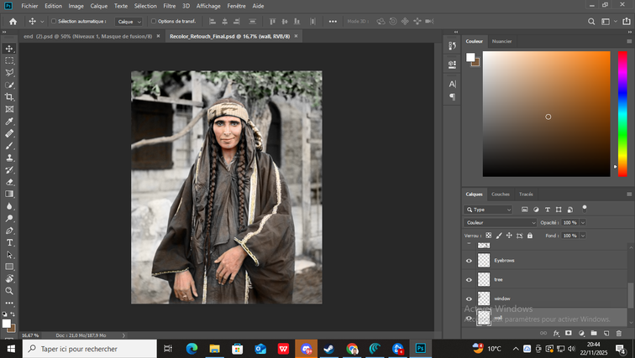Open the Couleur blend mode dropdown
The image size is (635, 358).
click(x=501, y=222)
